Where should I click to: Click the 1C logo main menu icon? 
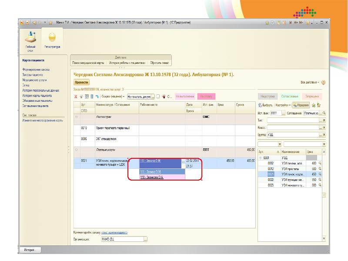coord(22,23)
